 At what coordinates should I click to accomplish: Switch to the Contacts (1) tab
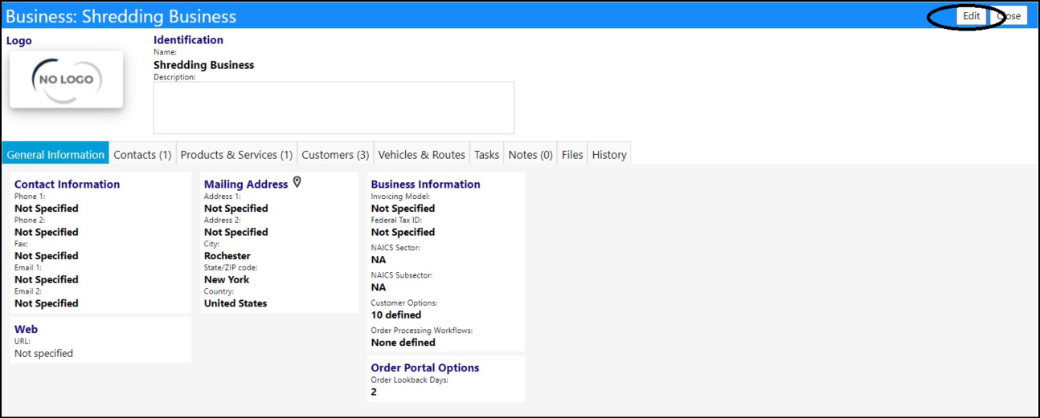point(142,155)
